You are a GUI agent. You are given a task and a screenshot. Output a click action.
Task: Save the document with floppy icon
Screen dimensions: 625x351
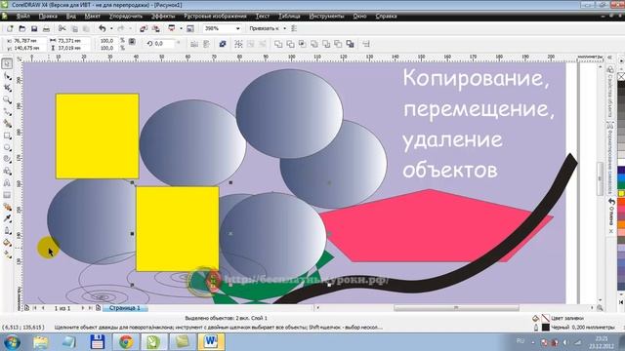(34, 28)
